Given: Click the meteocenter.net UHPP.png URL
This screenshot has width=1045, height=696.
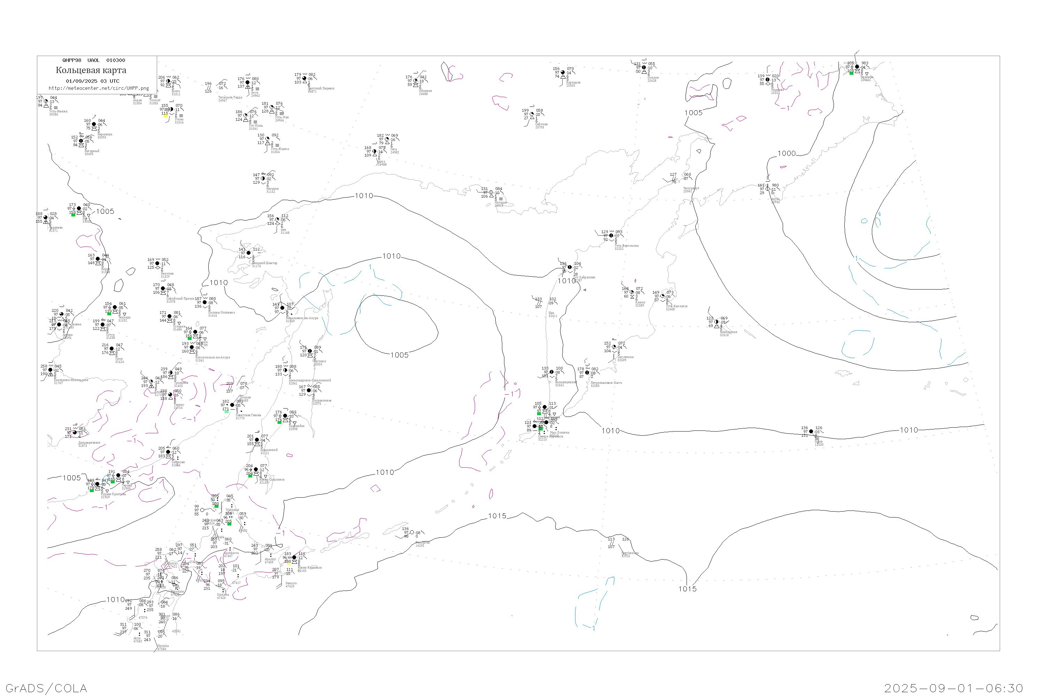Looking at the screenshot, I should 99,88.
